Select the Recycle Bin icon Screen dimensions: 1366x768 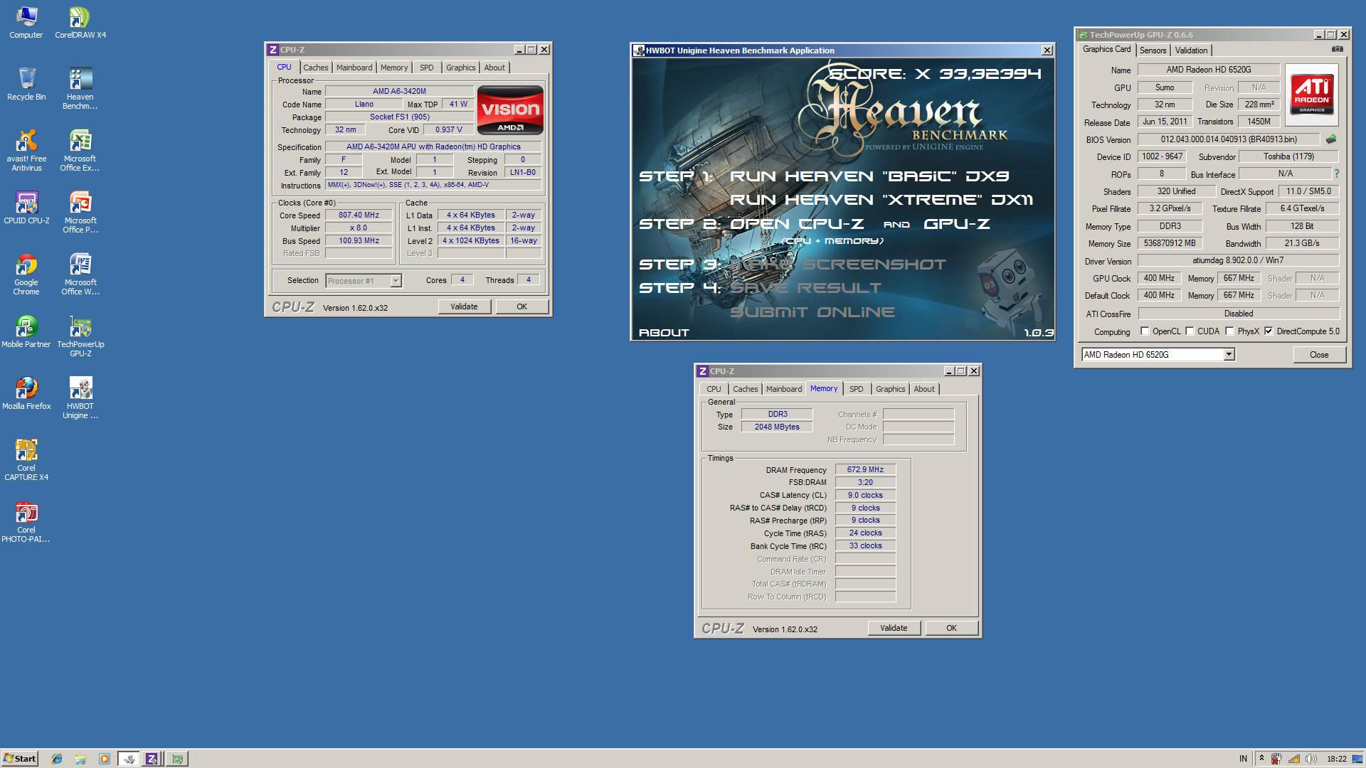(26, 85)
